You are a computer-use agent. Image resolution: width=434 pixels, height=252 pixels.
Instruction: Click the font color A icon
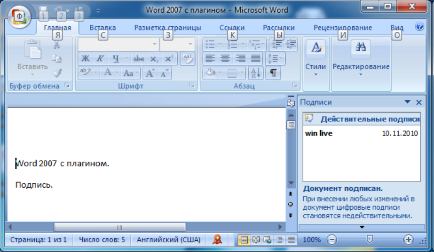tap(108, 73)
